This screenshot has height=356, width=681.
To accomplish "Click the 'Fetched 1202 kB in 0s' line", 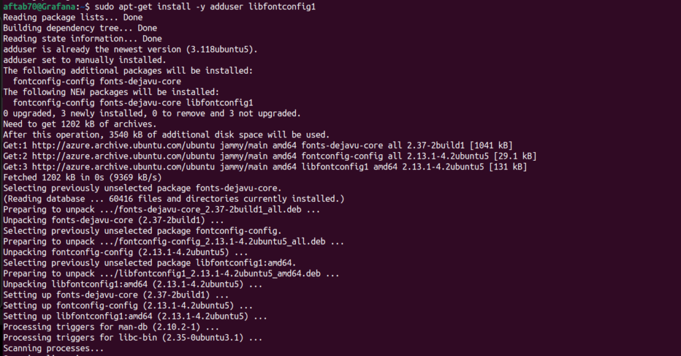I will point(82,177).
